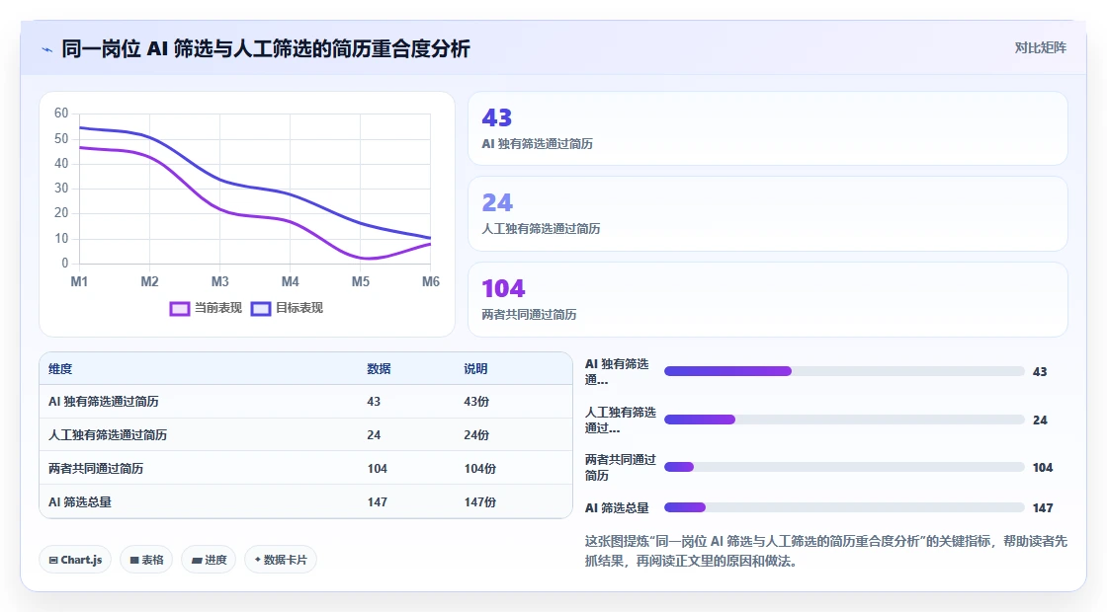Viewport: 1107px width, 612px height.
Task: Click the 数据卡片 tag chip
Action: [281, 560]
